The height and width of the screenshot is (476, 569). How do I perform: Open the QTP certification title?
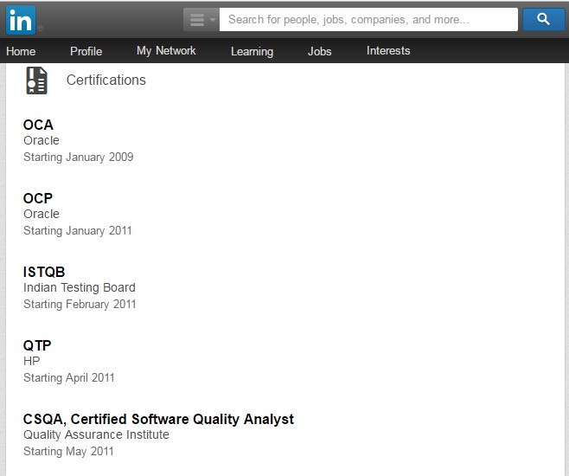[x=37, y=345]
